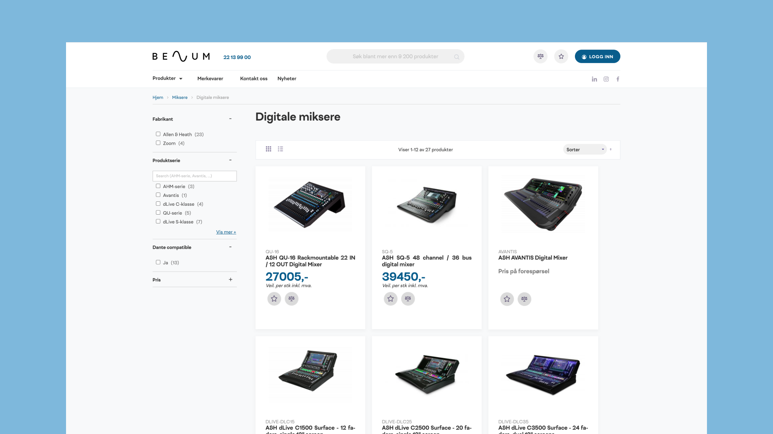Check Ja under Dante compatible
The height and width of the screenshot is (434, 773).
[x=158, y=262]
